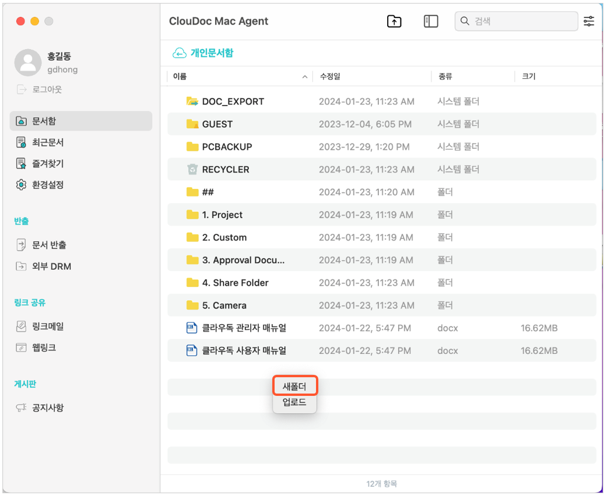
Task: Click the 5. Camera folder icon
Action: 192,305
